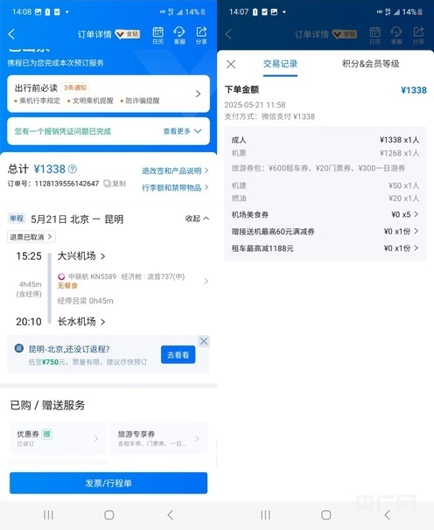Screen dimensions: 434x530
Task: Tap the recent apps button on right navigation bar
Action: (x=265, y=515)
